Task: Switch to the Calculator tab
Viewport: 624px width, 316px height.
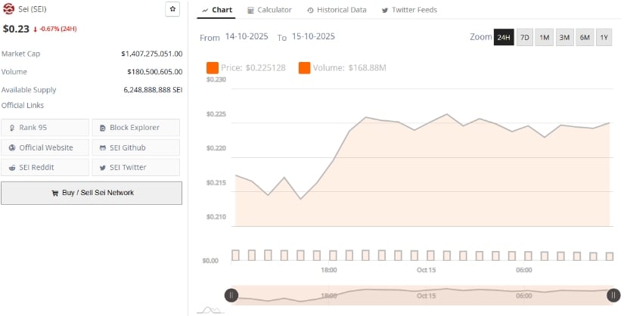Action: tap(269, 10)
